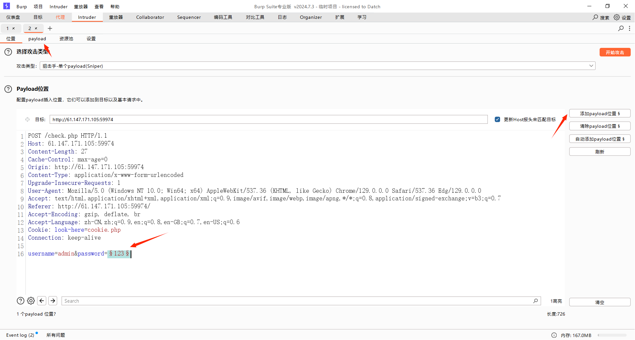Click 添加payload位置 § button
635x340 pixels.
[x=600, y=114]
